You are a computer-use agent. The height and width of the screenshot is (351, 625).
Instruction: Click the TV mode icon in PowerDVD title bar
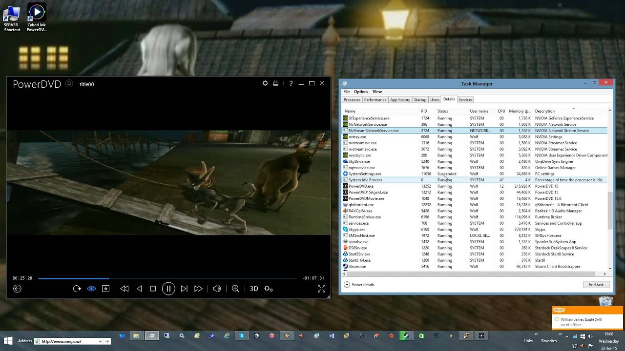276,83
